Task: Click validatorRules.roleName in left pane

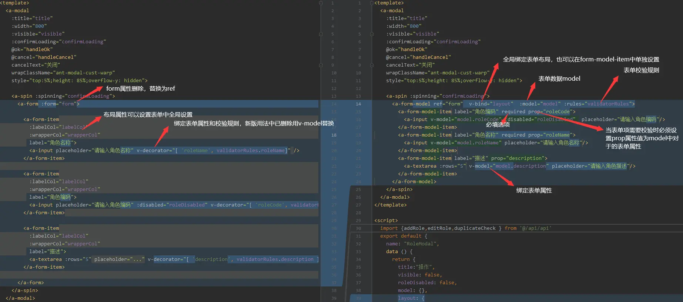Action: (251, 151)
